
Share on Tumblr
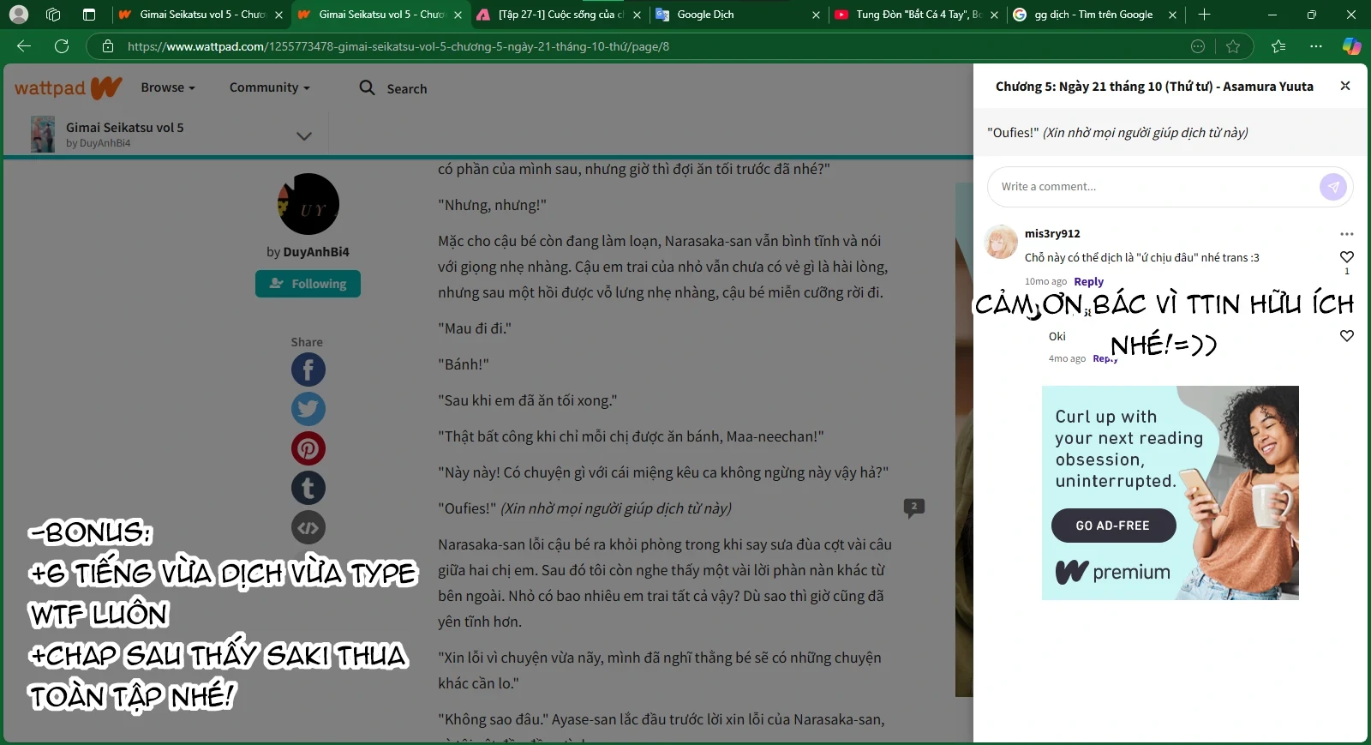308,488
